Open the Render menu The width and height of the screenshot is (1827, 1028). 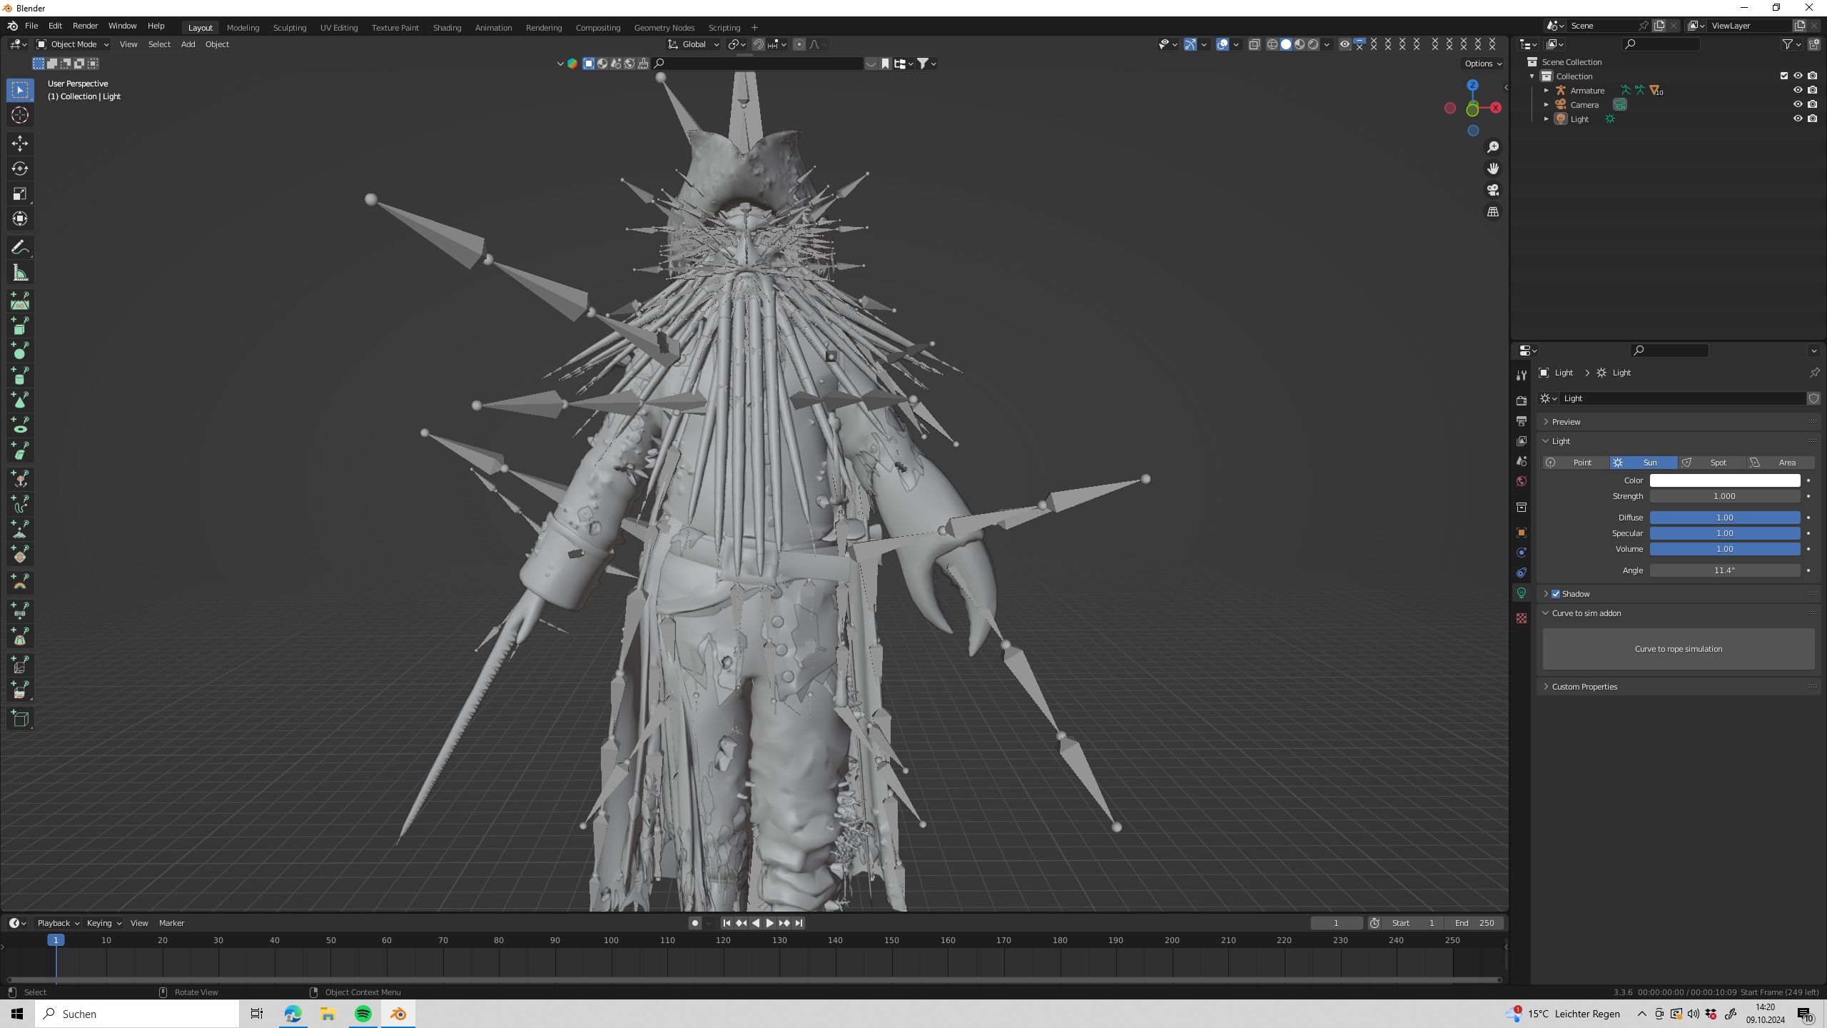(x=85, y=26)
